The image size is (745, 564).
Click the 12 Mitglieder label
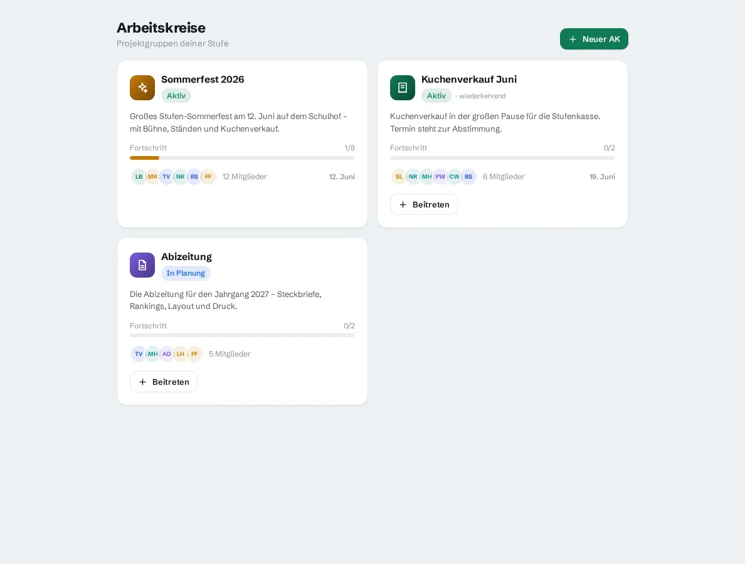pyautogui.click(x=245, y=177)
